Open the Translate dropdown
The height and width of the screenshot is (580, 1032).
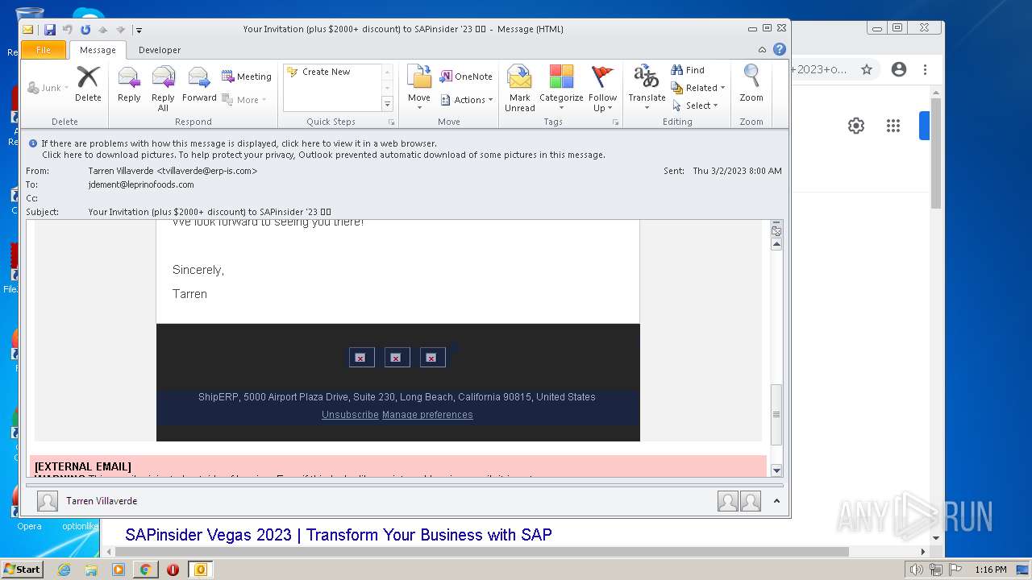click(x=647, y=89)
